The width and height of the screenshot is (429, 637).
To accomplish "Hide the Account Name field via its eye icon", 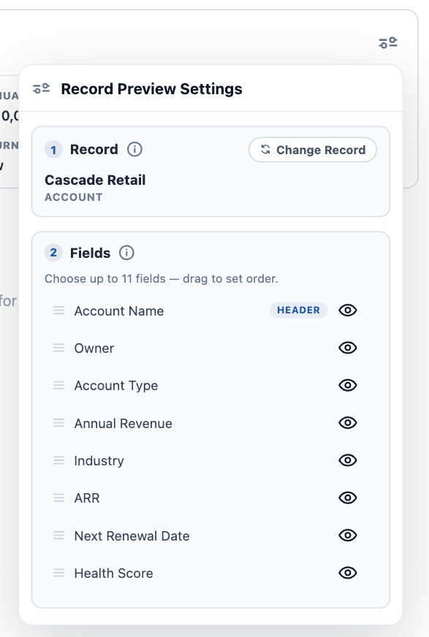I will point(348,310).
